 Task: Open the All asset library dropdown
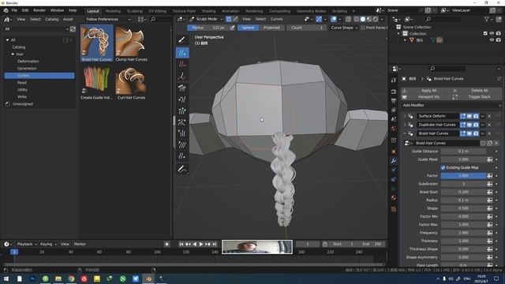(x=36, y=29)
